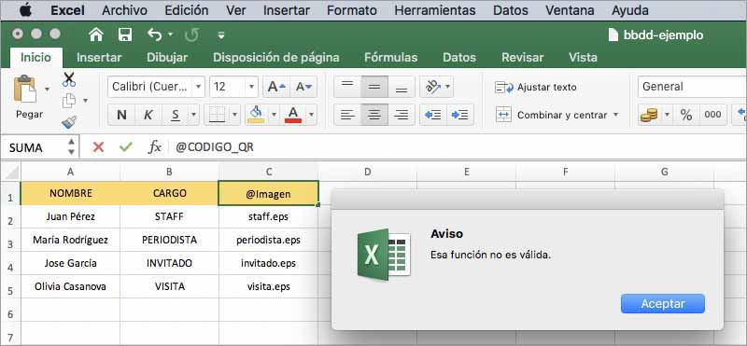Apply accounting coins number format
Viewport: 747px width, 346px height.
click(x=648, y=115)
